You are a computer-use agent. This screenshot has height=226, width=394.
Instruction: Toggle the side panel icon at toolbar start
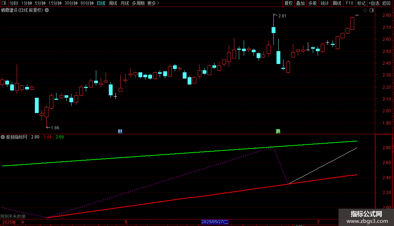[x=4, y=3]
